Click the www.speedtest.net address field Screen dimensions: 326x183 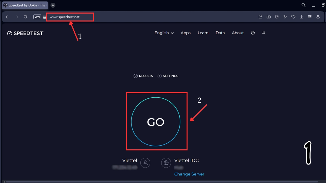pos(70,17)
